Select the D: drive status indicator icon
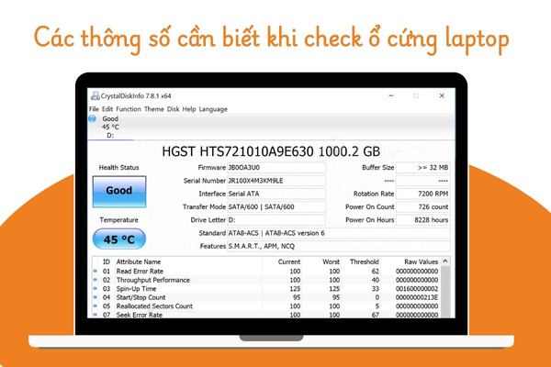551x367 pixels. tap(92, 118)
